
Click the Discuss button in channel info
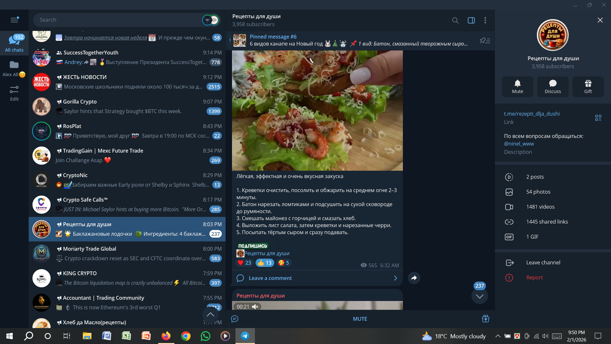pyautogui.click(x=553, y=87)
